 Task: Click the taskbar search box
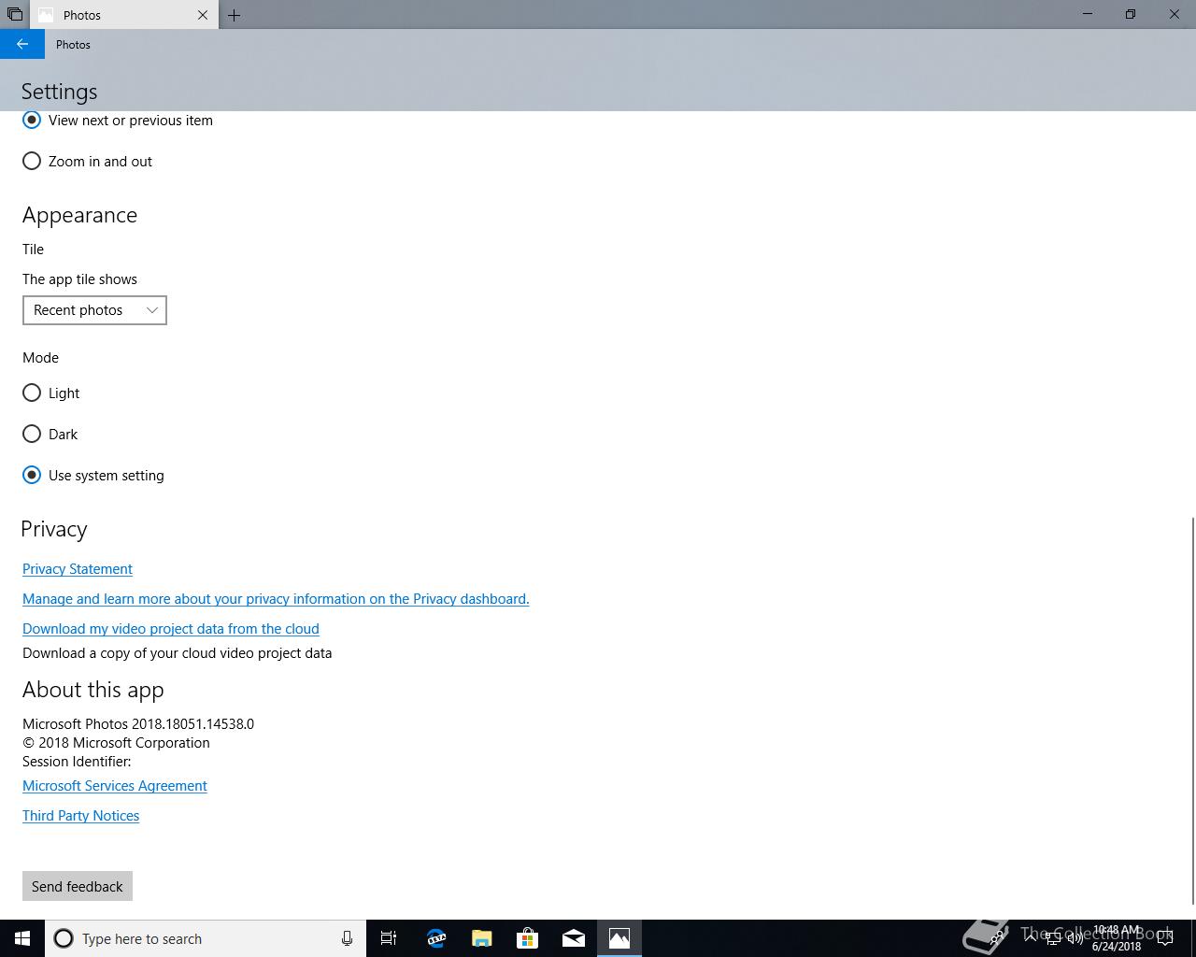pos(206,938)
